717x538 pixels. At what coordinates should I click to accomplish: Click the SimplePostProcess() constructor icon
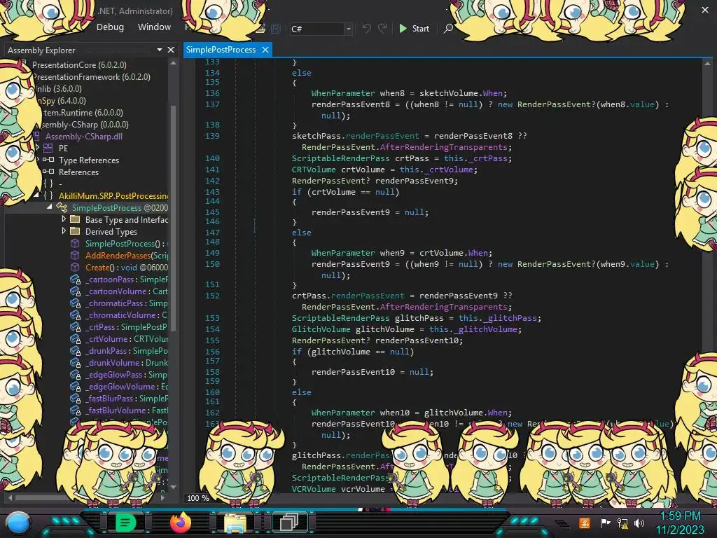pyautogui.click(x=75, y=243)
